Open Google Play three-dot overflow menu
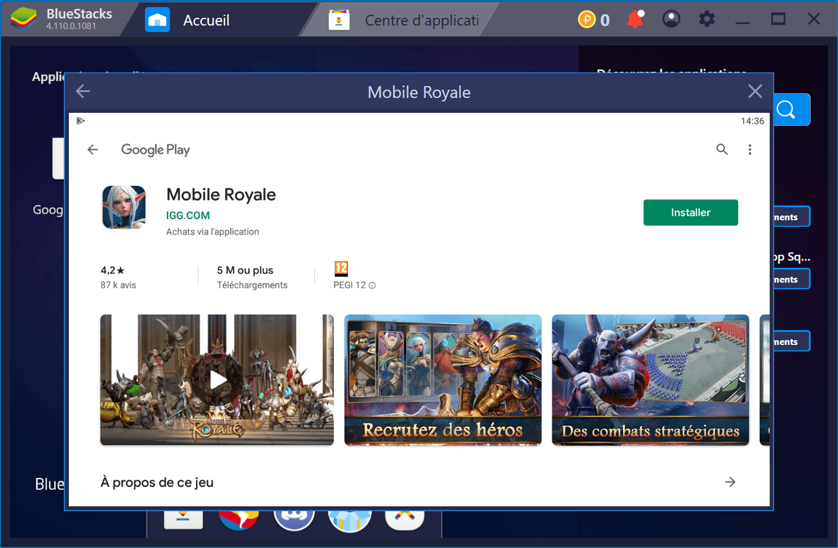Viewport: 838px width, 548px height. (750, 150)
